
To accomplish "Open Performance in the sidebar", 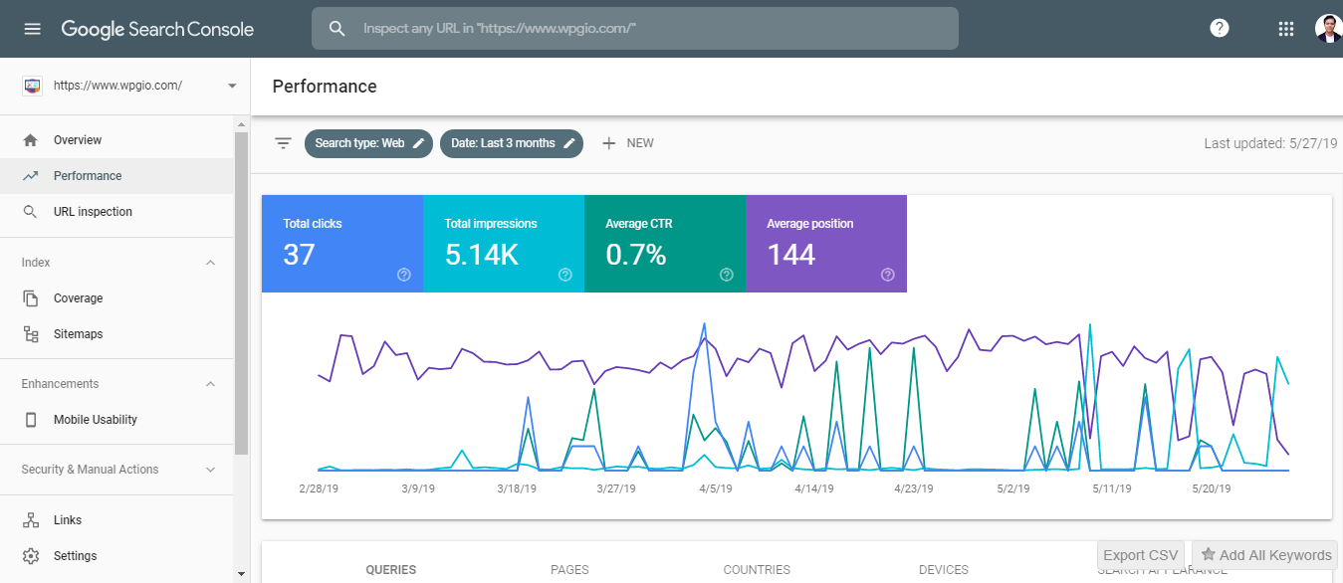I will (116, 176).
